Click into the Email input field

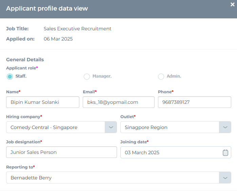[x=118, y=102]
